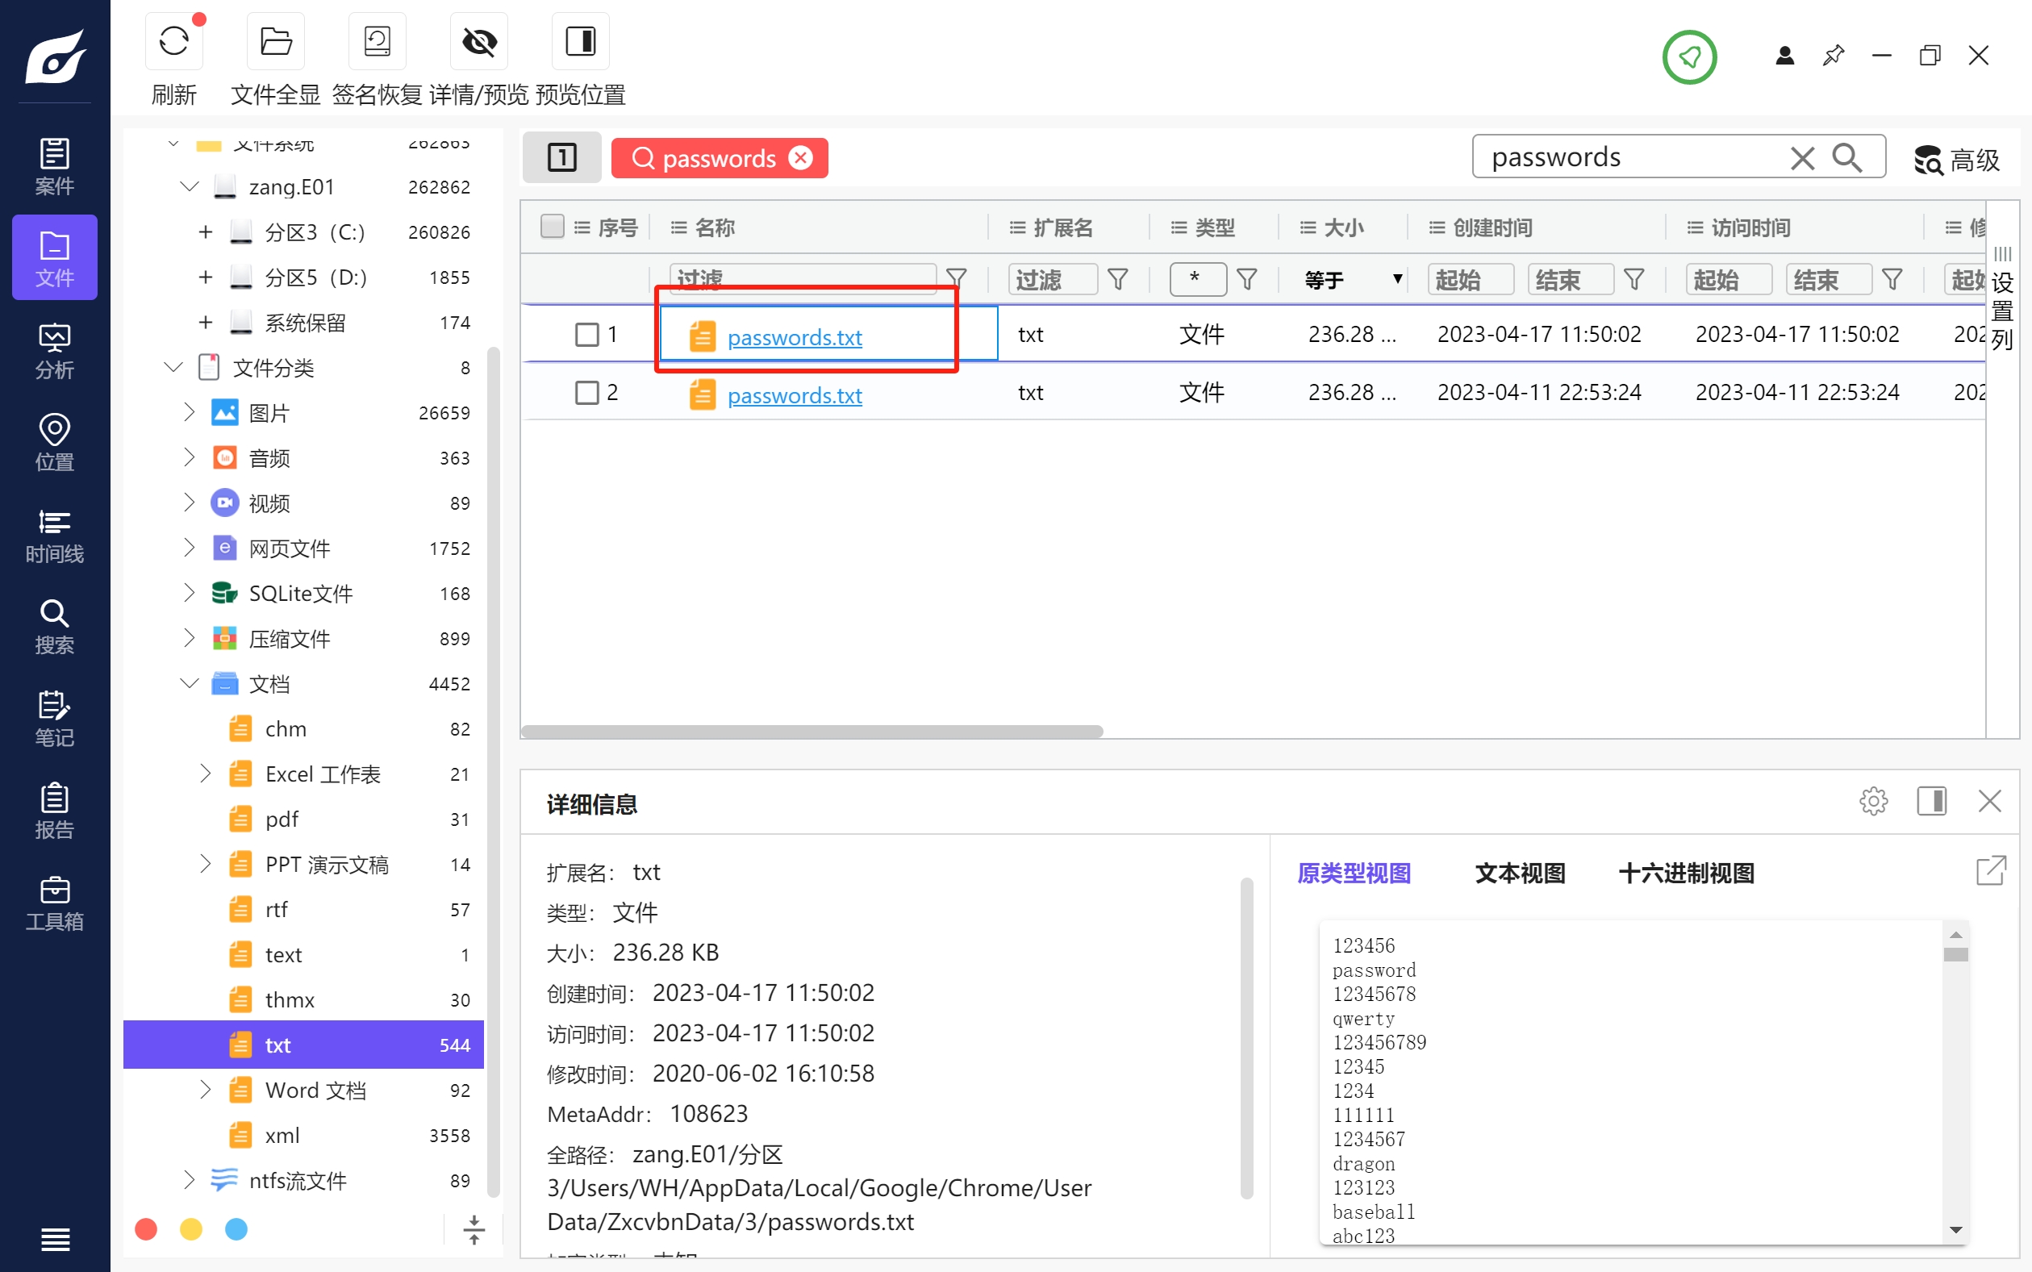Open 高级 advanced search
The width and height of the screenshot is (2032, 1272).
pyautogui.click(x=1957, y=159)
